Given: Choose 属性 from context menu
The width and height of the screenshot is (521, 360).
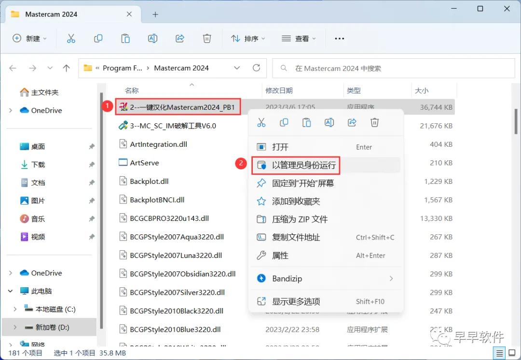Looking at the screenshot, I should 326,255.
